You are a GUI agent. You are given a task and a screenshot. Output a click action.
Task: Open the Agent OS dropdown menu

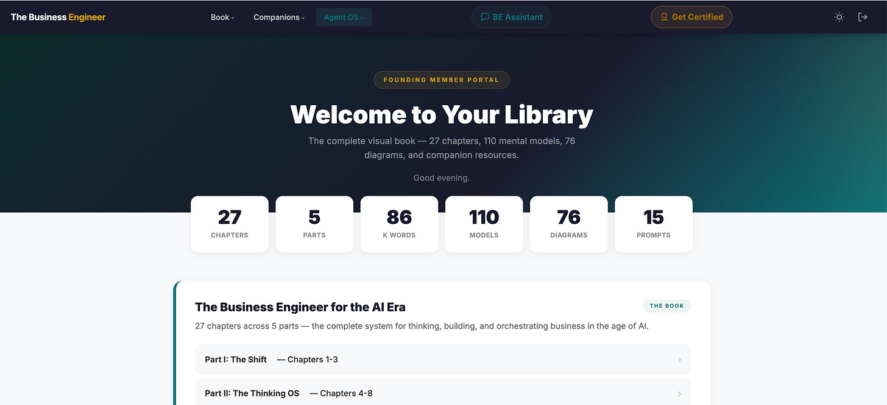pos(344,17)
